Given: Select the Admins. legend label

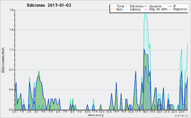Looking at the screenshot, I should [x=136, y=9].
